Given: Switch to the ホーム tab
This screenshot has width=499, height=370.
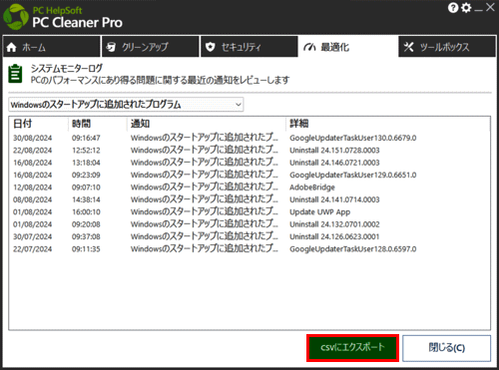Looking at the screenshot, I should pos(51,47).
